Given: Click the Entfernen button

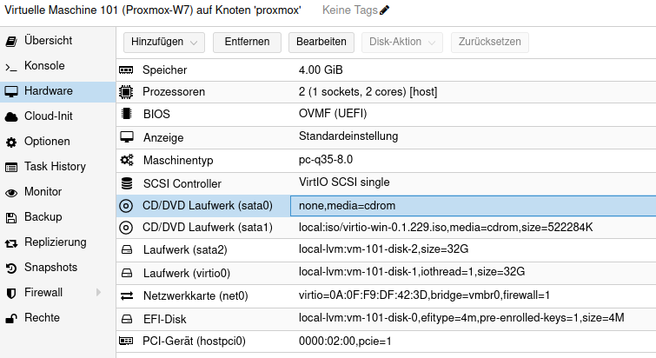Looking at the screenshot, I should click(247, 42).
